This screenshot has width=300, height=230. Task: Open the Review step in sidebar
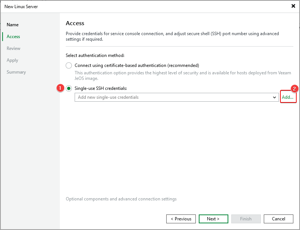[x=14, y=48]
